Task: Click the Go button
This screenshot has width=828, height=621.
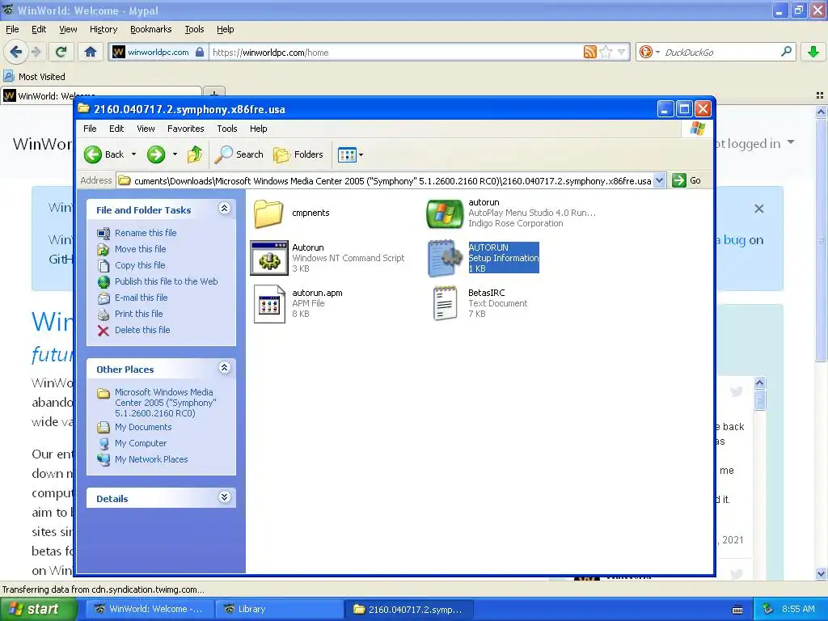Action: 686,180
